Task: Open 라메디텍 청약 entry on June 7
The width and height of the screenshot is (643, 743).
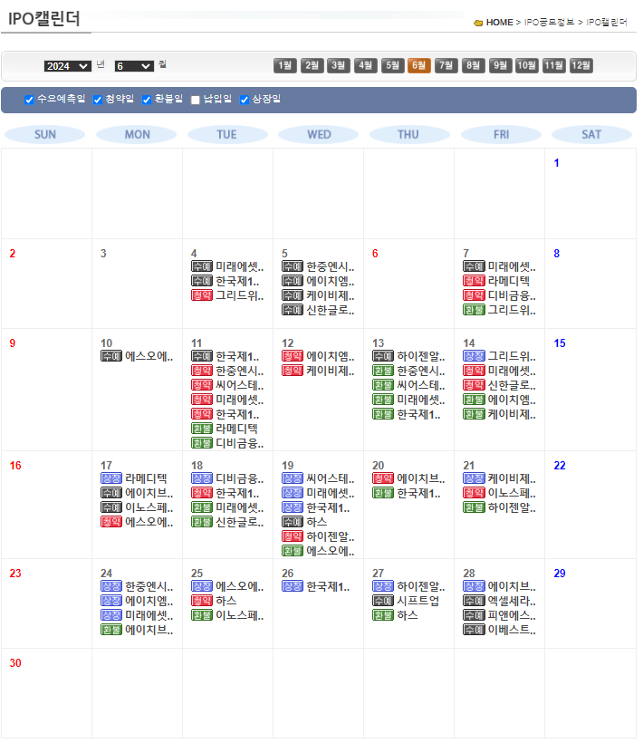Action: [x=508, y=281]
